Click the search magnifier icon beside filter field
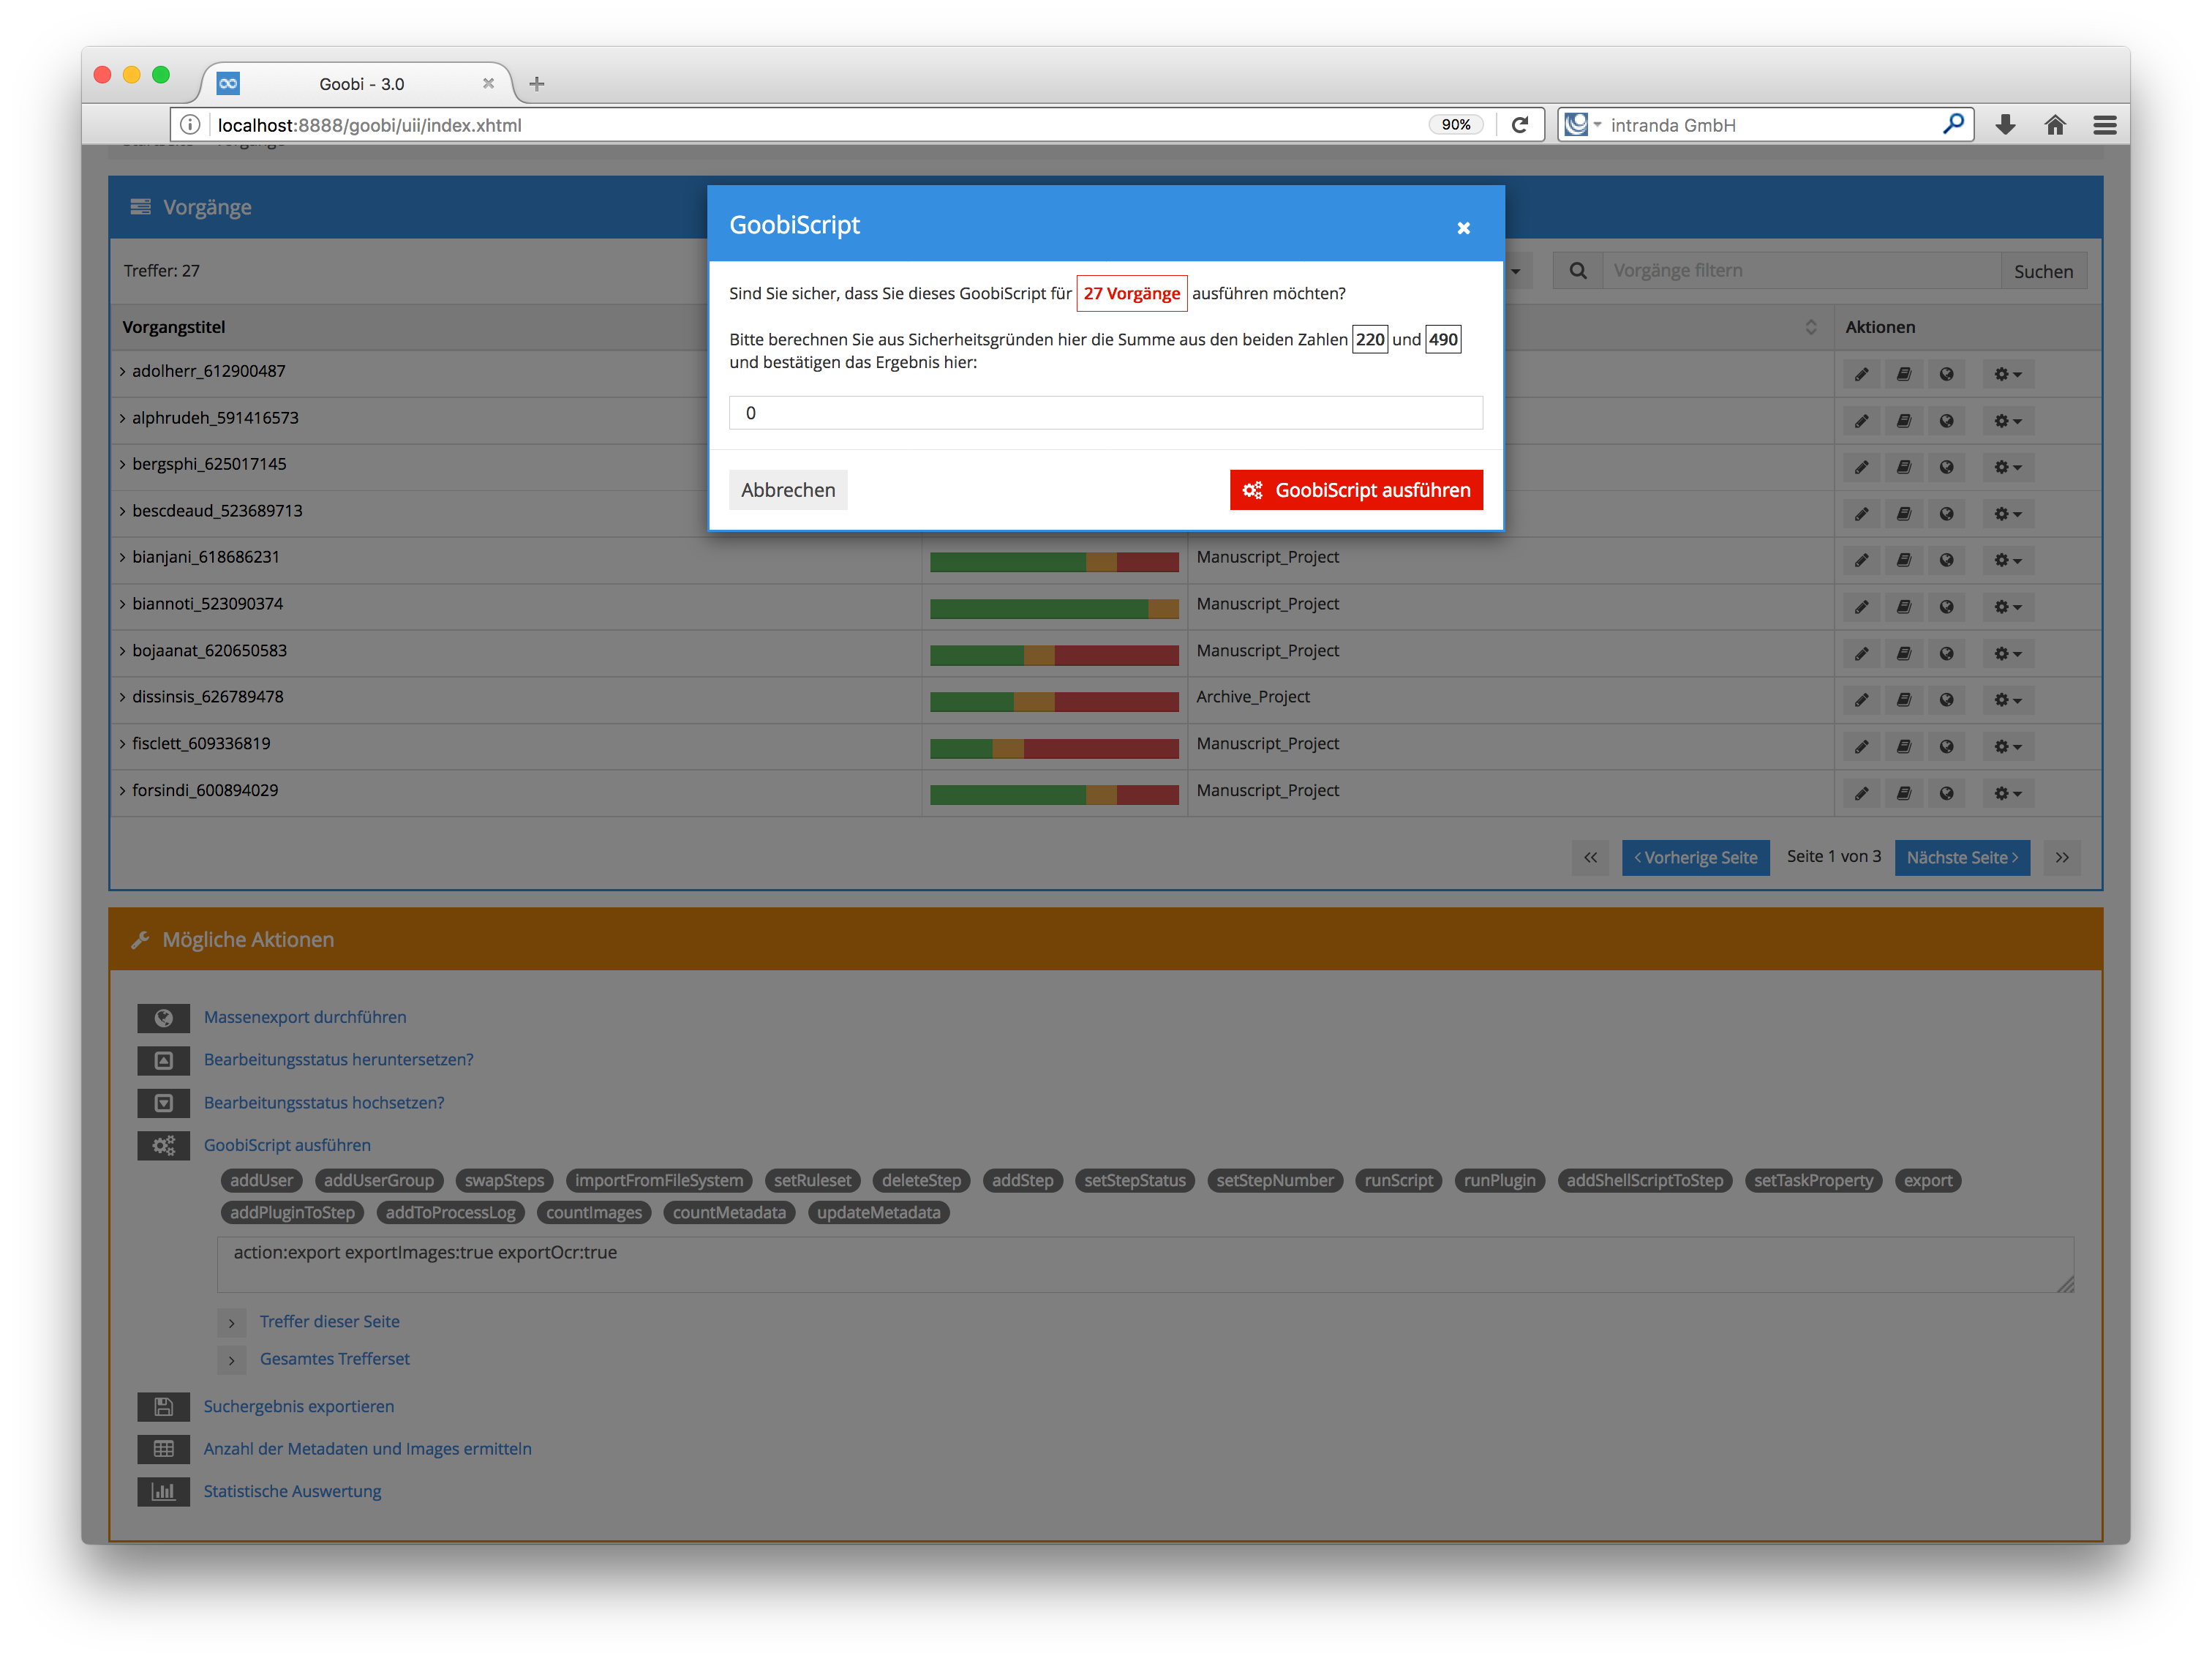The height and width of the screenshot is (1661, 2212). click(1577, 271)
